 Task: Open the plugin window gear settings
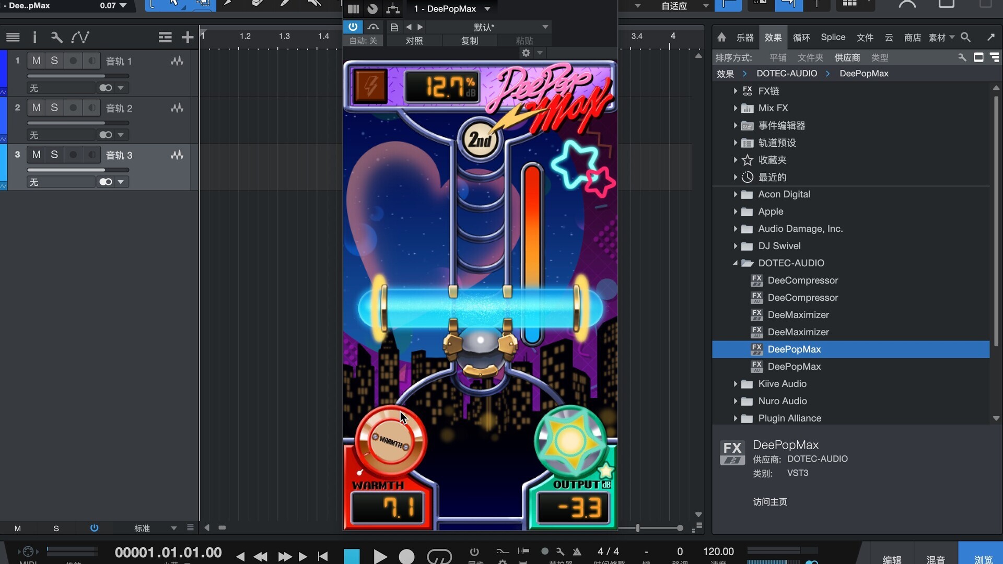click(526, 53)
